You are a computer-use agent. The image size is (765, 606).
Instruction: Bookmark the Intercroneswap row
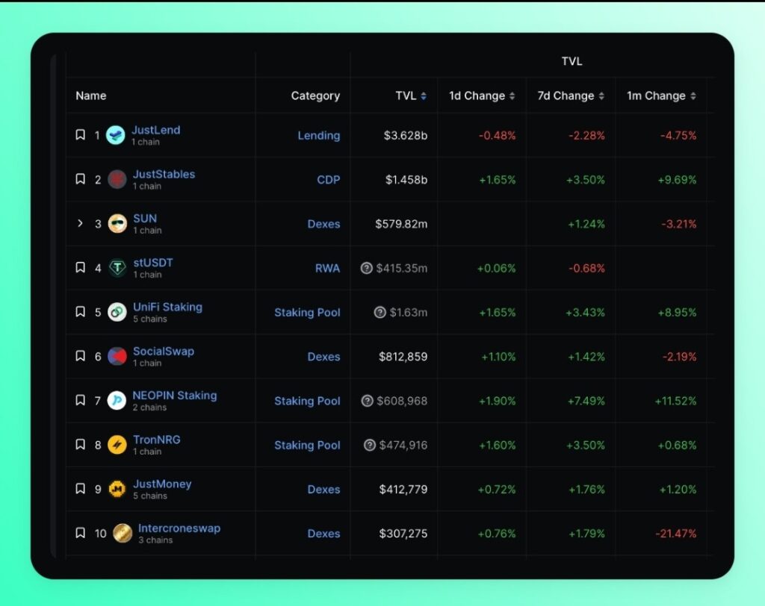[x=81, y=533]
